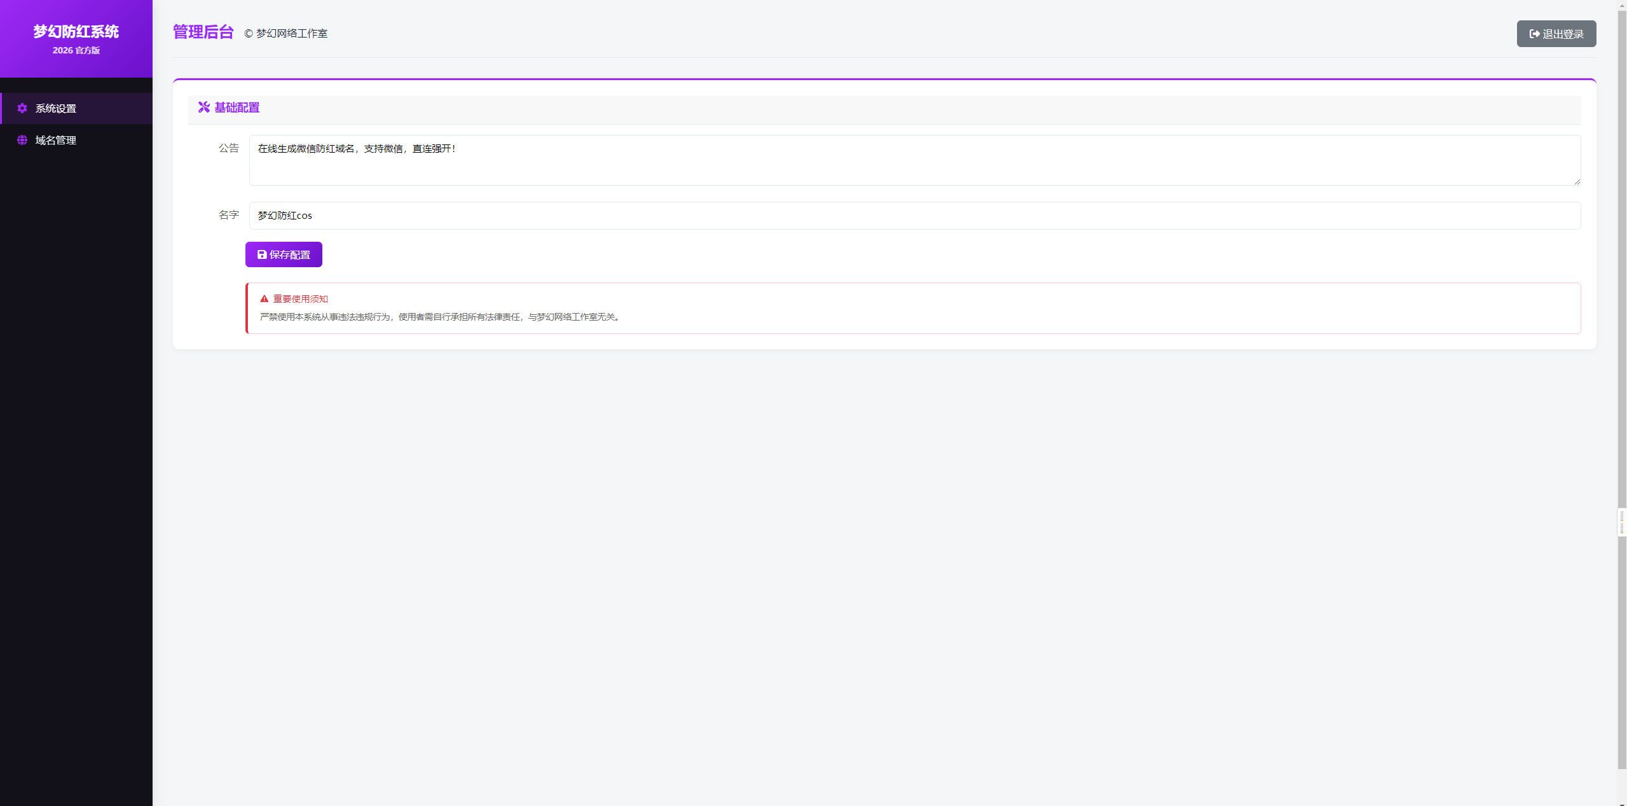Click the red warning triangle icon
The image size is (1627, 806).
point(264,299)
